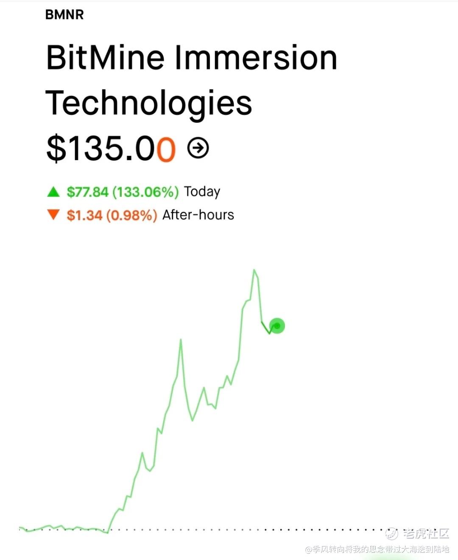Click the orange down triangle icon
The image size is (458, 560).
53,215
